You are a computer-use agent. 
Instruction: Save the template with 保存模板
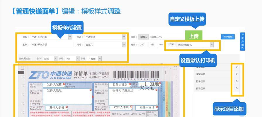(x=228, y=37)
